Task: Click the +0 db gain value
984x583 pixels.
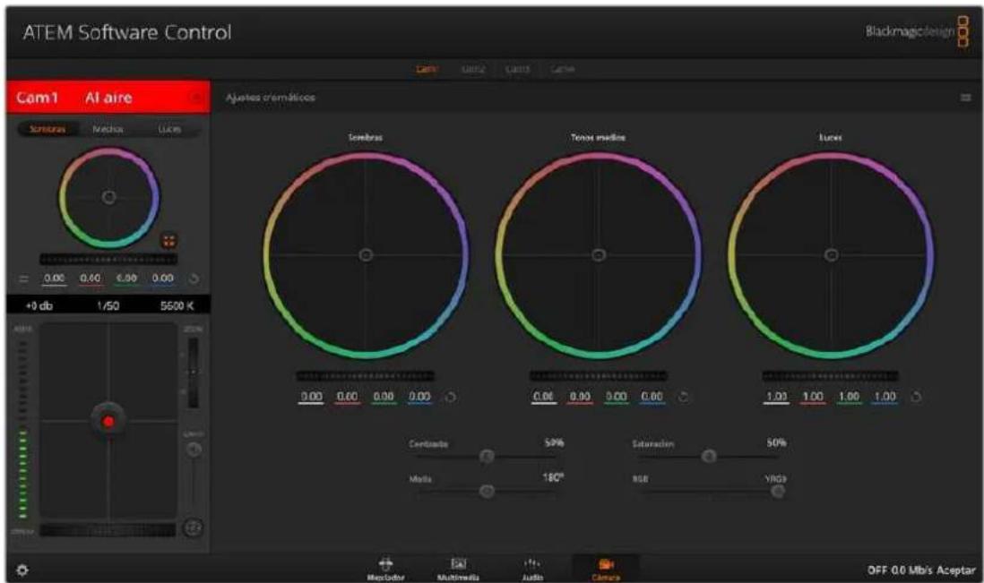Action: (39, 306)
